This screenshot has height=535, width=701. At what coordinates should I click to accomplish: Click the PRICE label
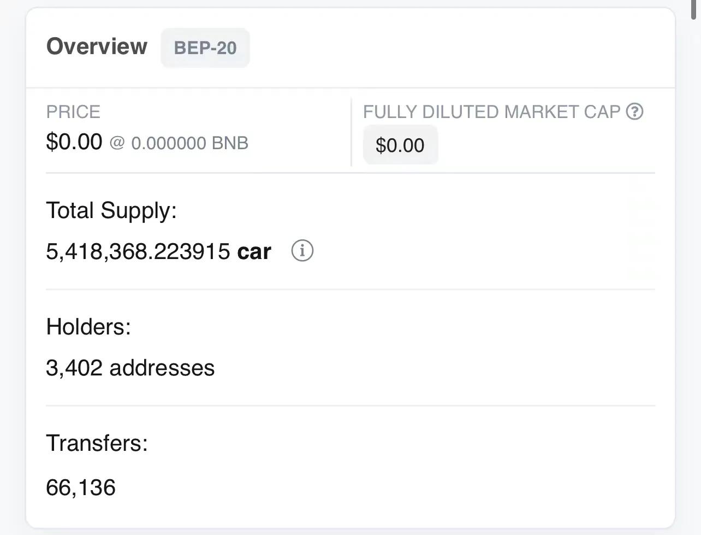pos(73,112)
